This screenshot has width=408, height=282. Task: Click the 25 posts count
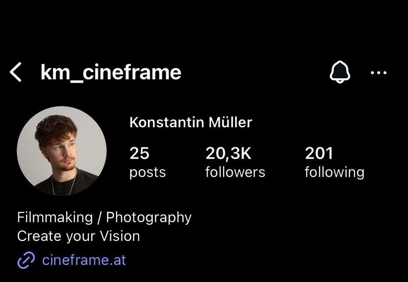click(140, 153)
